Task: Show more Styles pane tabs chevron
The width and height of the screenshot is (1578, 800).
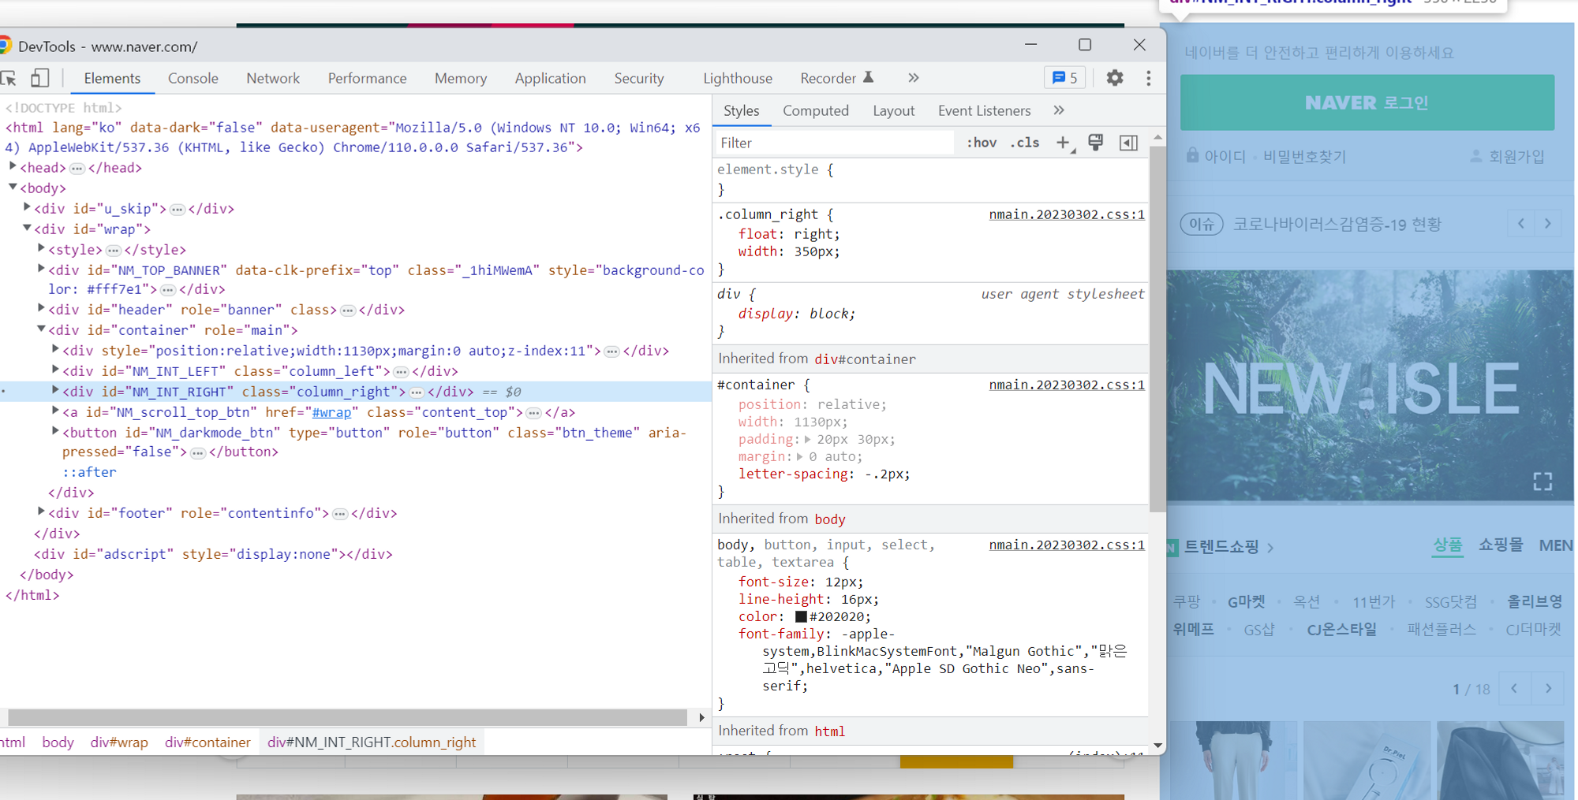Action: [1059, 110]
